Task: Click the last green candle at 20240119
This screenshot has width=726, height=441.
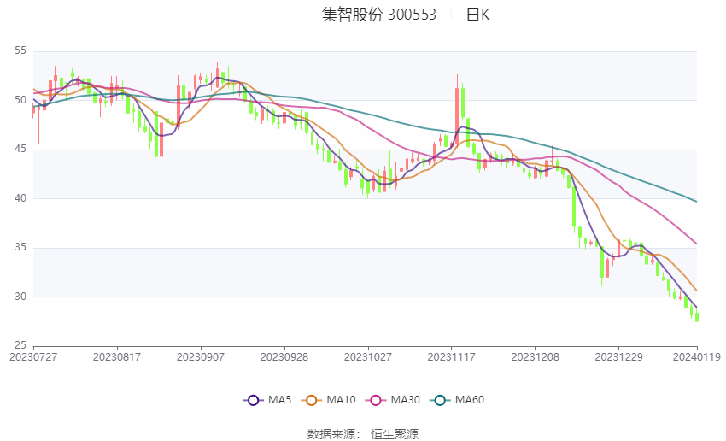Action: coord(697,317)
